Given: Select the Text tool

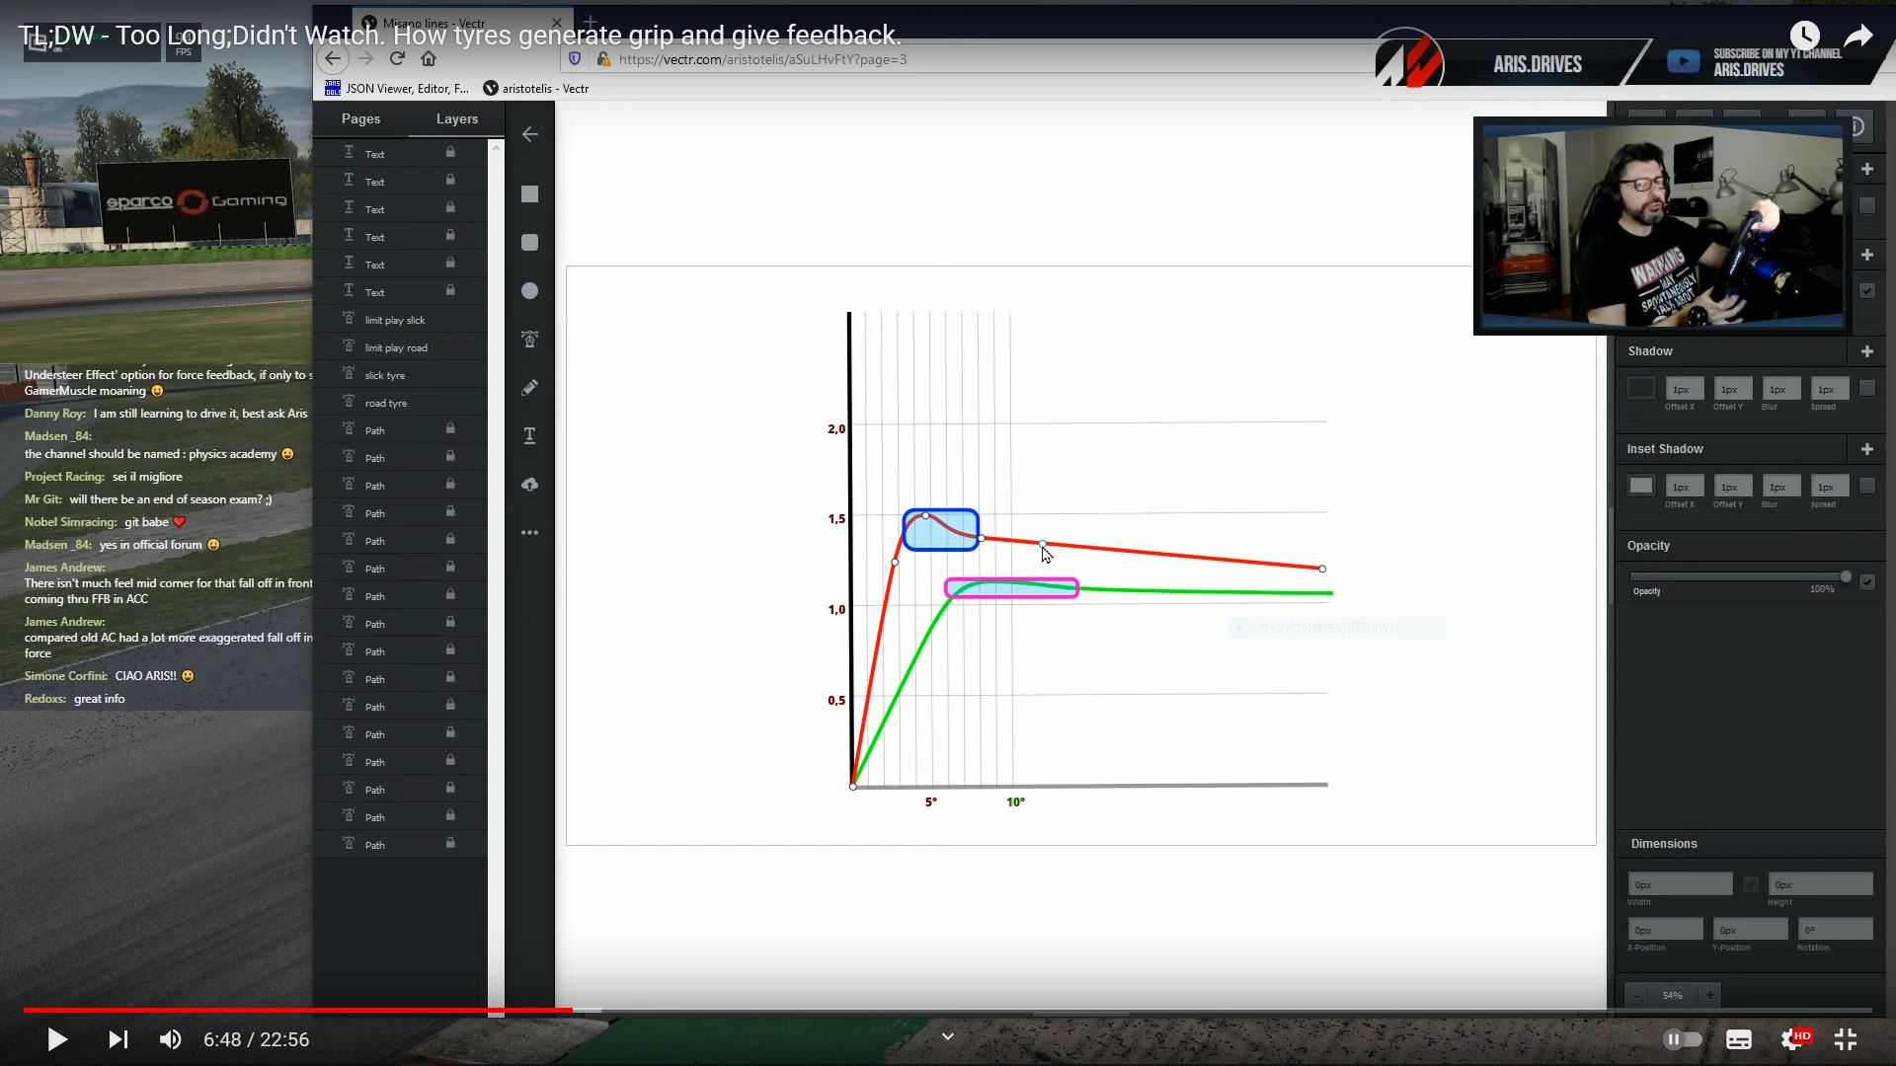Looking at the screenshot, I should coord(530,435).
